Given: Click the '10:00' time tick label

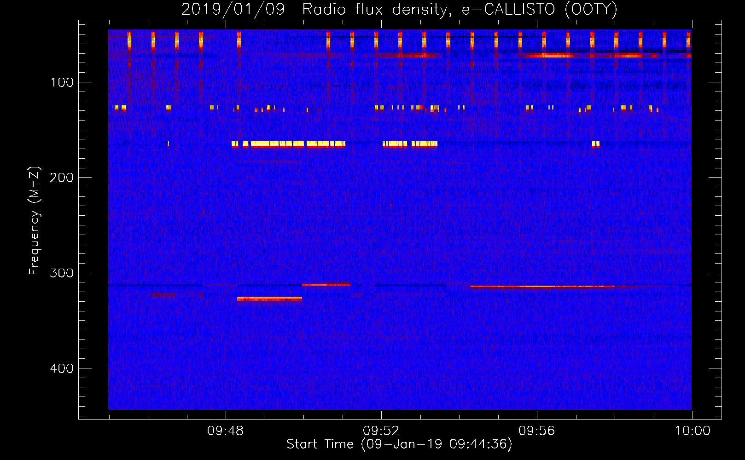Looking at the screenshot, I should tap(693, 431).
